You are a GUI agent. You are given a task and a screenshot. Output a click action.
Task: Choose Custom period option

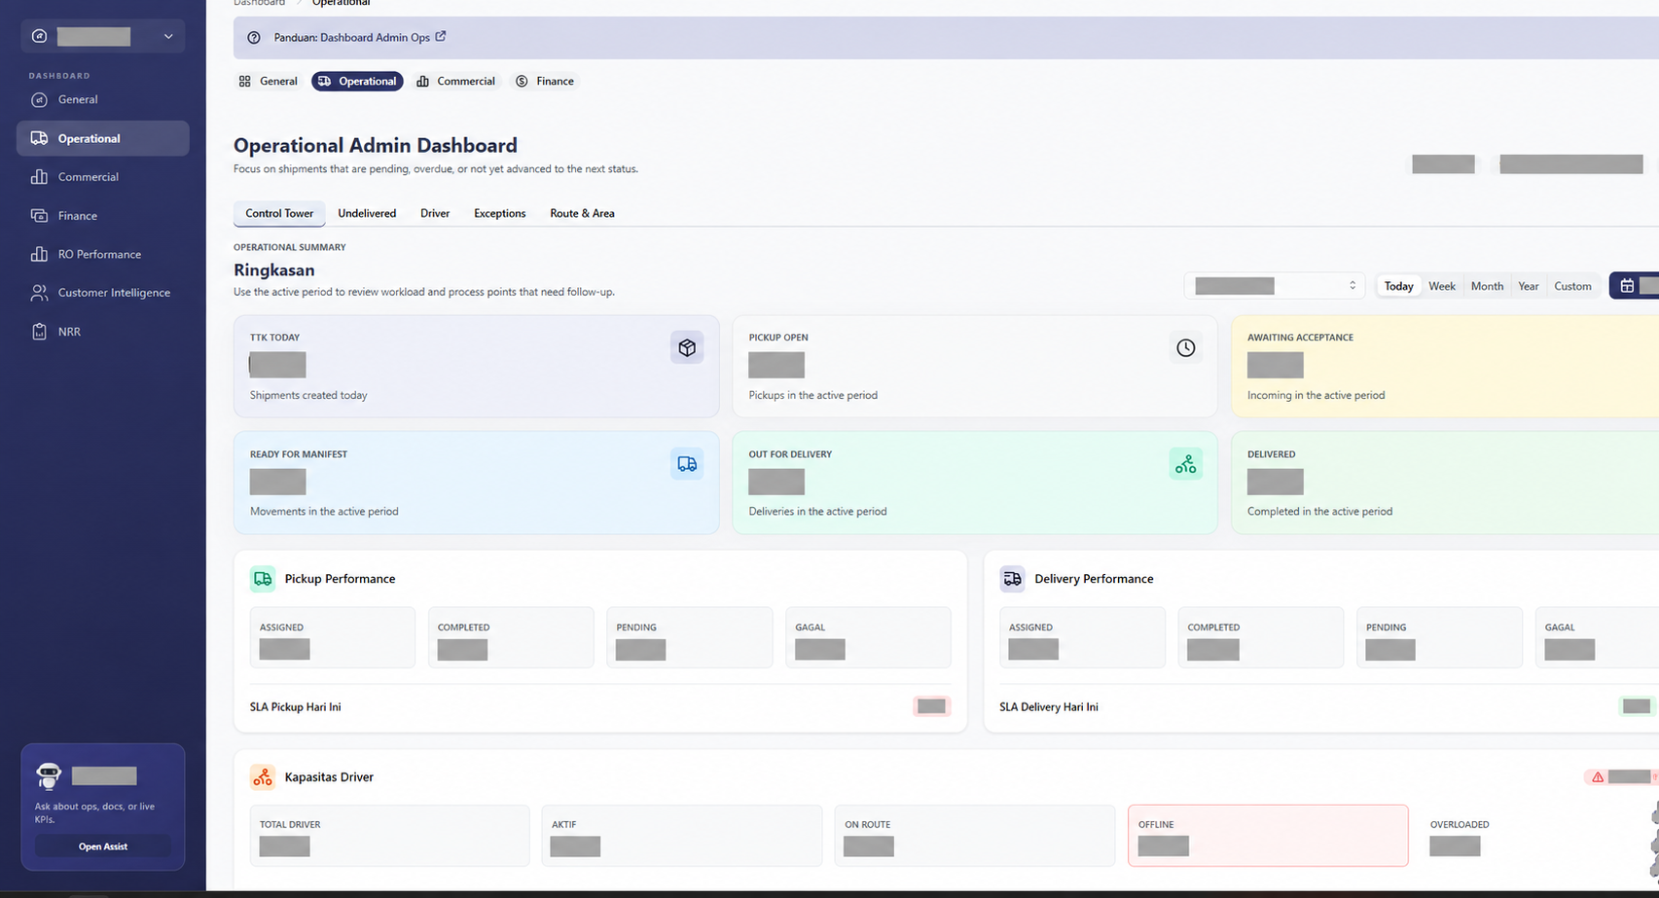pyautogui.click(x=1572, y=286)
